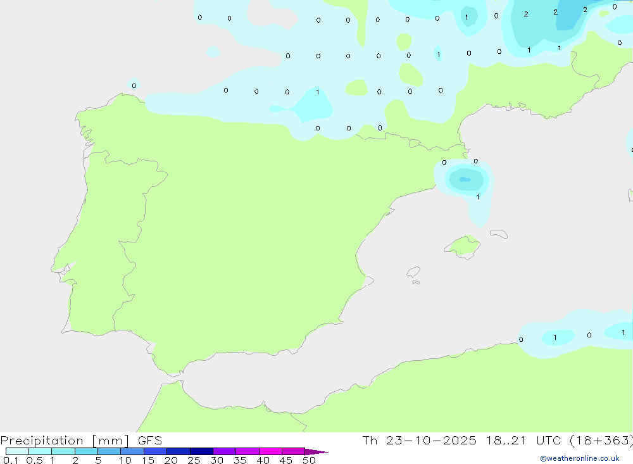
Task: Click the '0.1' legend scale label
Action: click(x=11, y=460)
